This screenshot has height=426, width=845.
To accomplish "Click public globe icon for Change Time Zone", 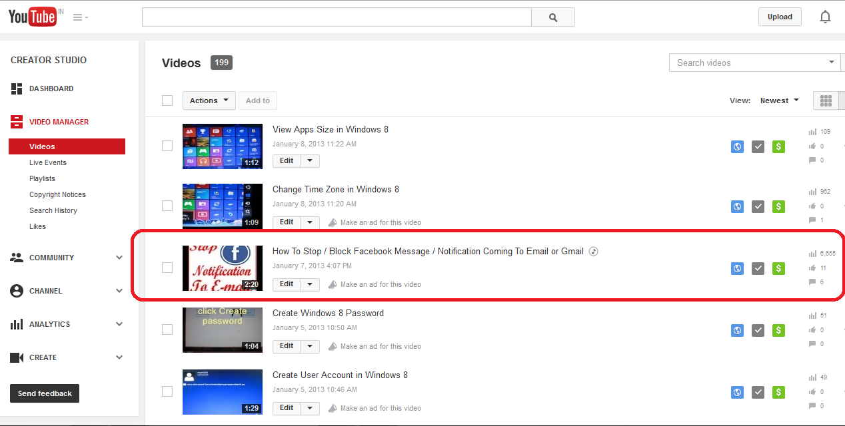I will pos(737,206).
